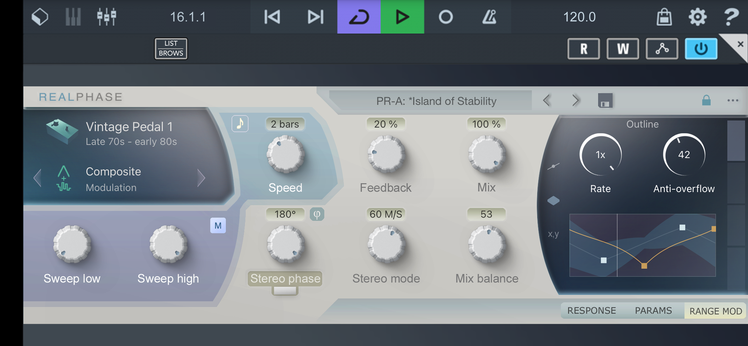This screenshot has height=346, width=748.
Task: Go to previous modulation type
Action: tap(38, 178)
